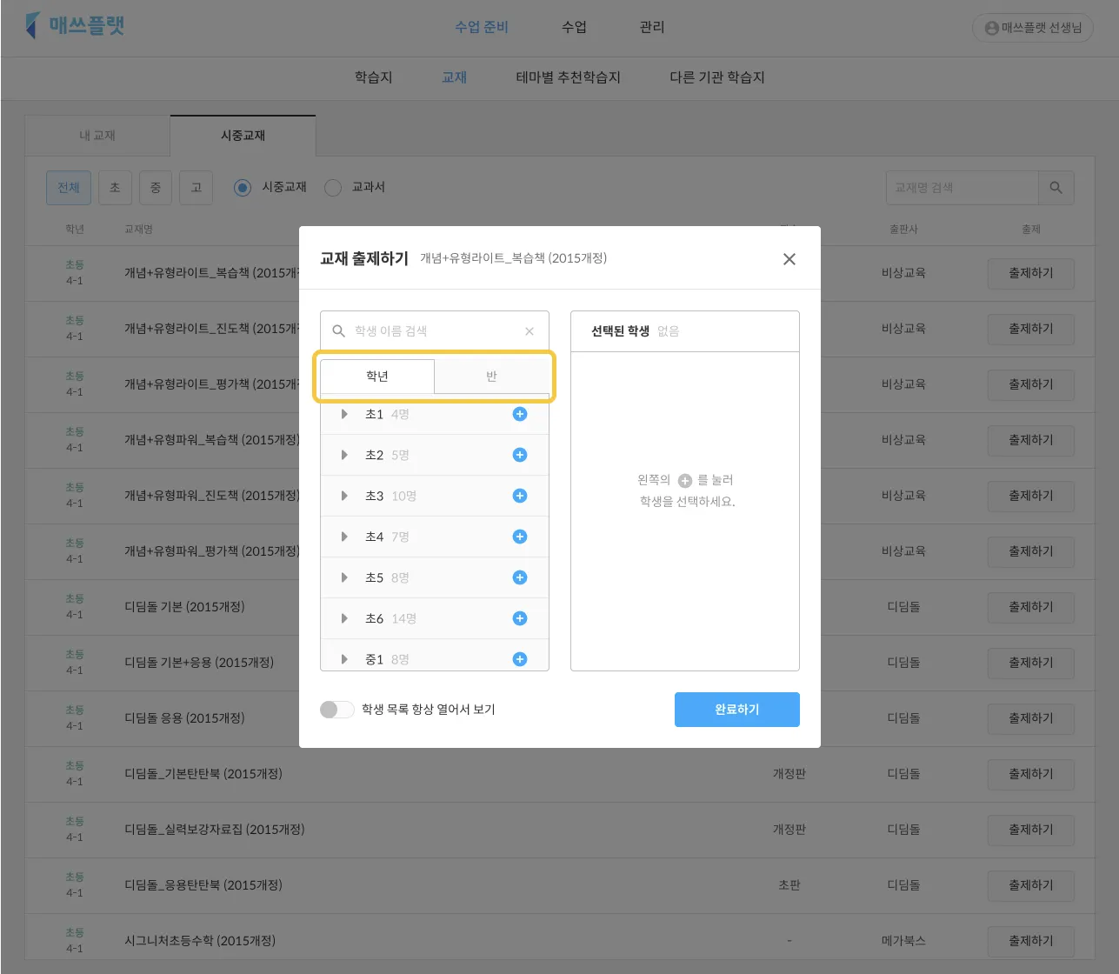Image resolution: width=1119 pixels, height=974 pixels.
Task: Go to 교재 submenu
Action: [x=455, y=77]
